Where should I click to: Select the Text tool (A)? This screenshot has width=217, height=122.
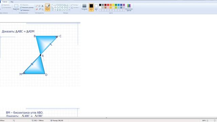point(42,6)
